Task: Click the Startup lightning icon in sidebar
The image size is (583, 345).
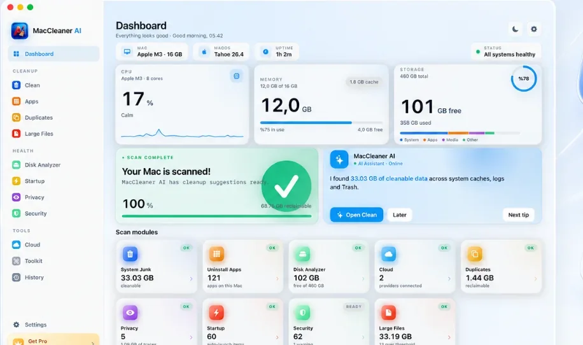Action: tap(17, 181)
